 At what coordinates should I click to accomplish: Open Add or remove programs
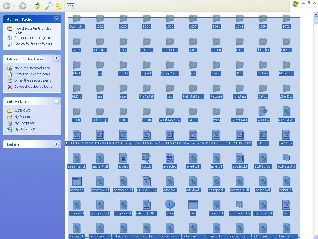(33, 38)
